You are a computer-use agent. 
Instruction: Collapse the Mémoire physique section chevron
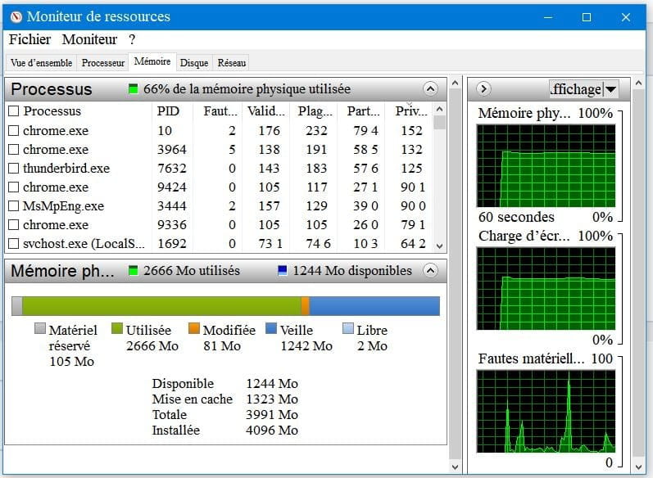(430, 271)
